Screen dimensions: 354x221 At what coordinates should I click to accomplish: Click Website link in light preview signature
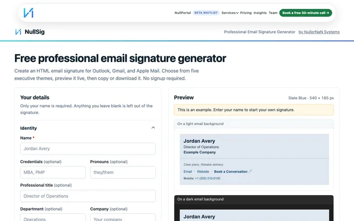(203, 172)
